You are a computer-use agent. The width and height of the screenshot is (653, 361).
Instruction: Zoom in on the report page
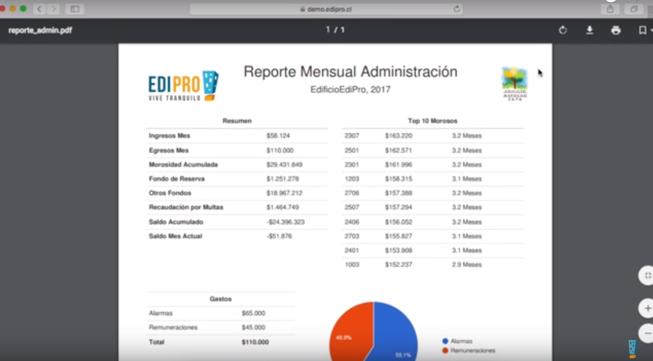(647, 308)
